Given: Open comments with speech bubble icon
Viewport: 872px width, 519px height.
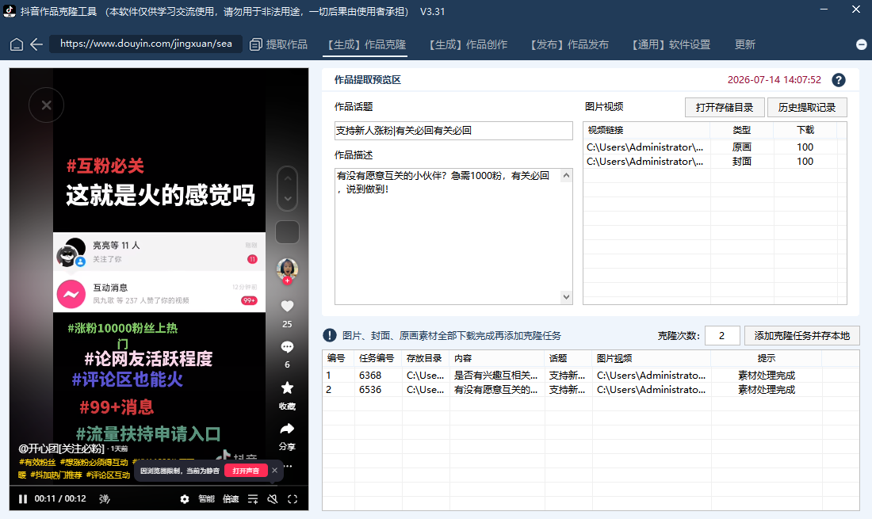Looking at the screenshot, I should [x=287, y=347].
